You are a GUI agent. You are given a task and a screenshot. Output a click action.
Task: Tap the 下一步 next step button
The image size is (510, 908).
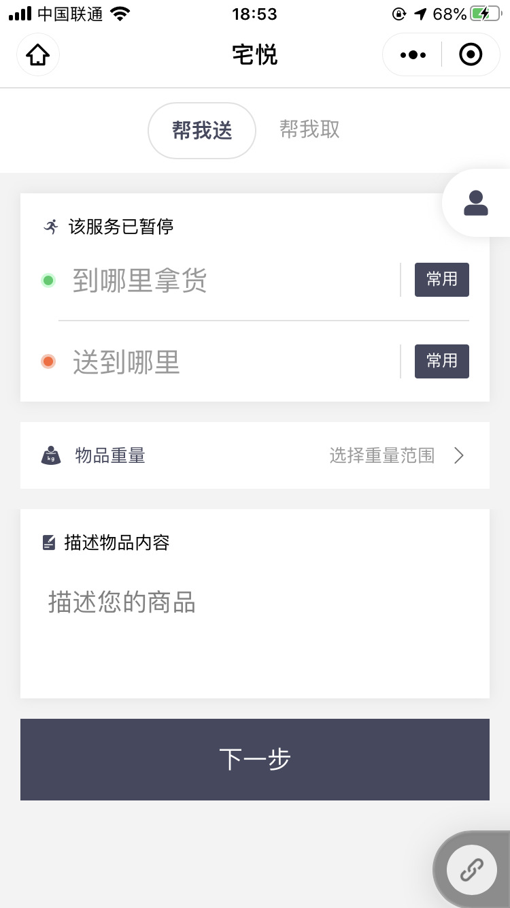pyautogui.click(x=255, y=760)
